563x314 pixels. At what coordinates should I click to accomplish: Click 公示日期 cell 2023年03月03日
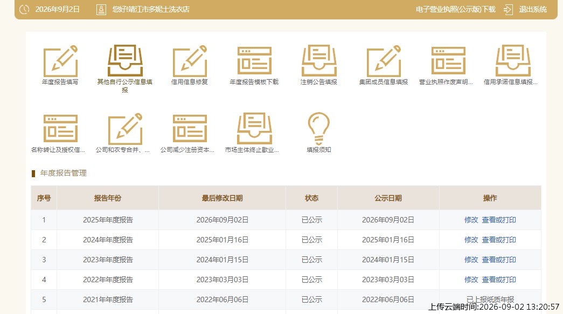point(388,280)
